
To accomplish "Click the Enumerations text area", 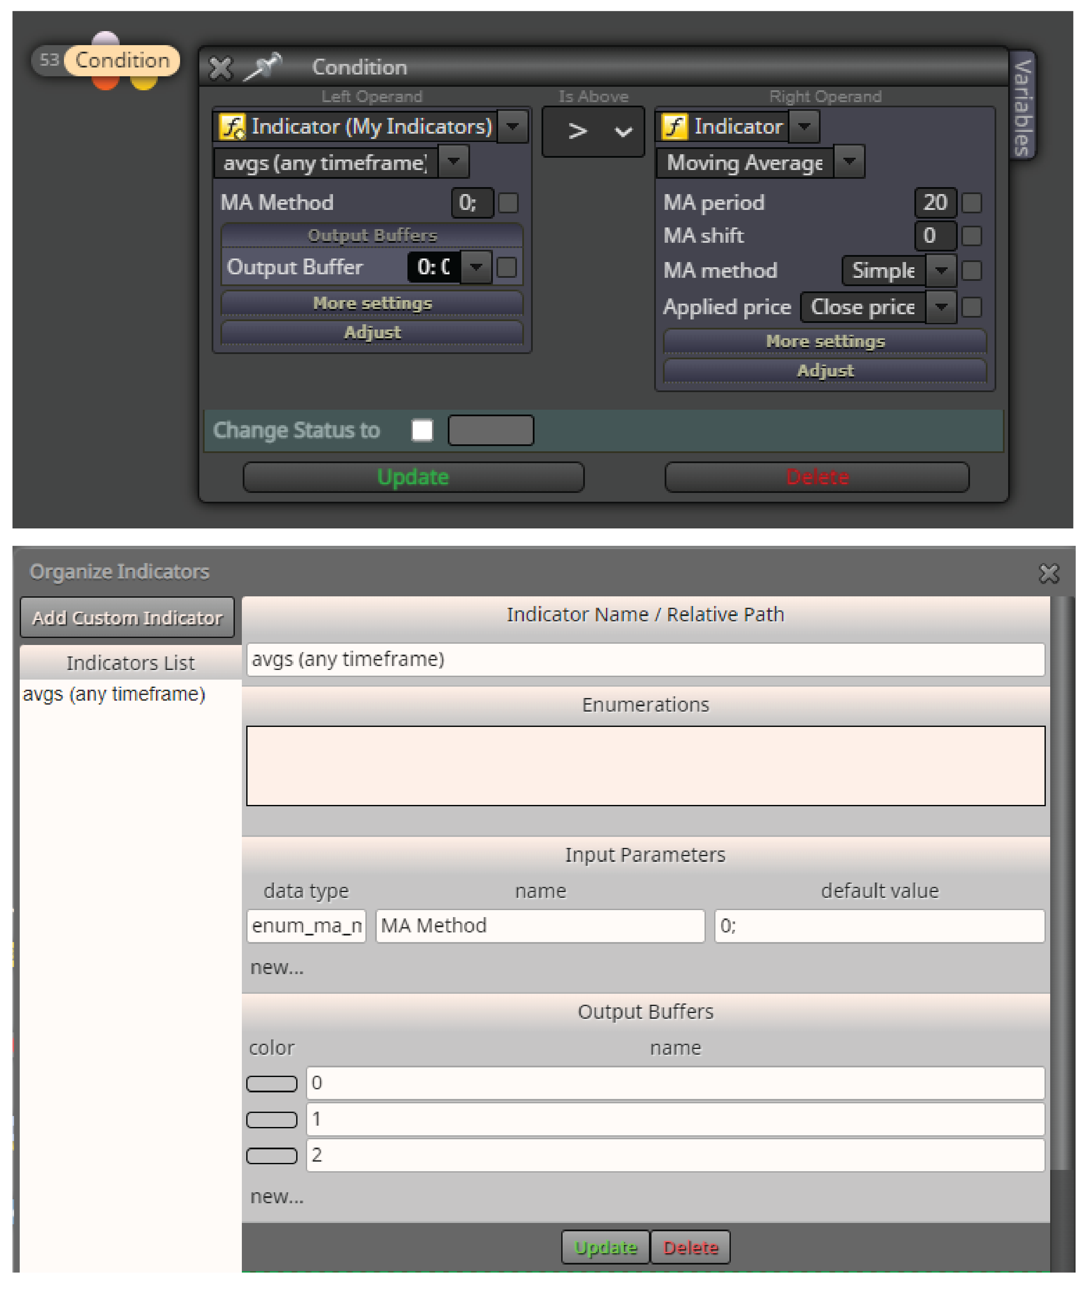I will [x=645, y=766].
